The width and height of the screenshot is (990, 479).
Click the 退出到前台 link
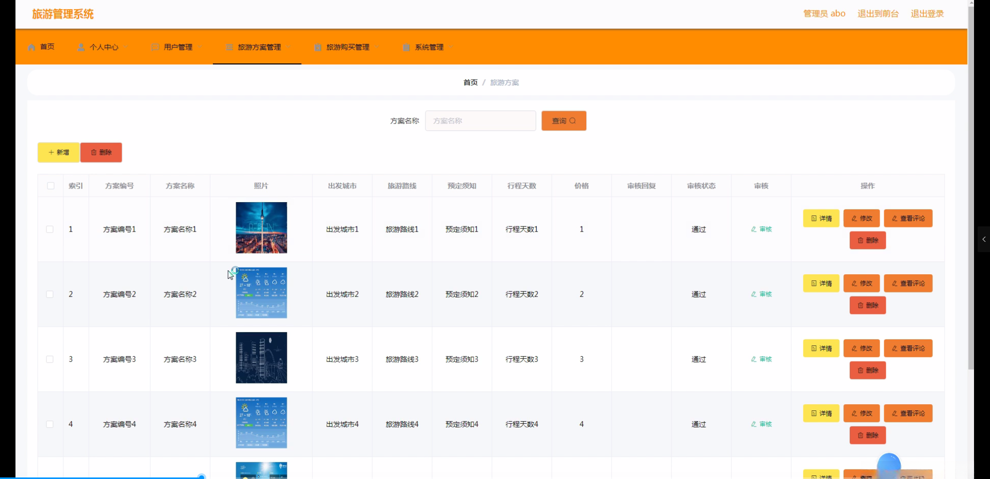878,14
